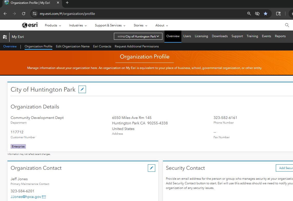The height and width of the screenshot is (201, 293).
Task: Click the browser zoom magnifier icon
Action: [249, 14]
